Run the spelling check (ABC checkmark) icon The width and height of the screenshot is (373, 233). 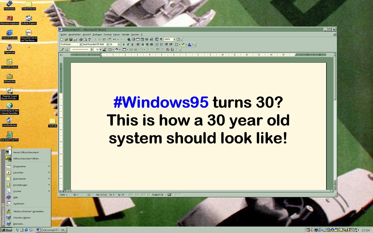coord(90,39)
